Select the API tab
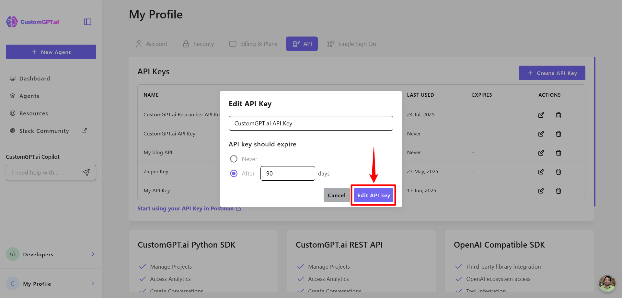Image resolution: width=622 pixels, height=298 pixels. click(x=302, y=44)
